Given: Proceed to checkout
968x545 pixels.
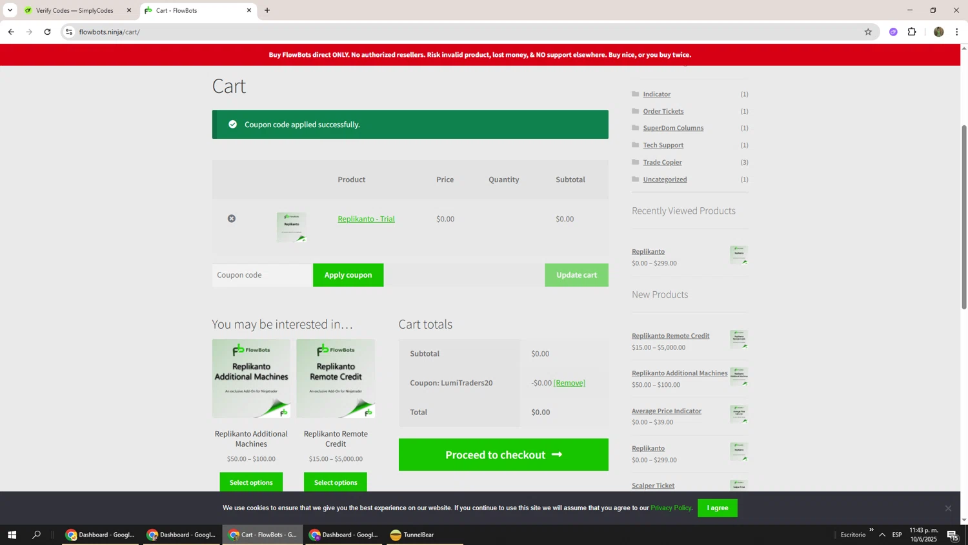Looking at the screenshot, I should [x=503, y=455].
